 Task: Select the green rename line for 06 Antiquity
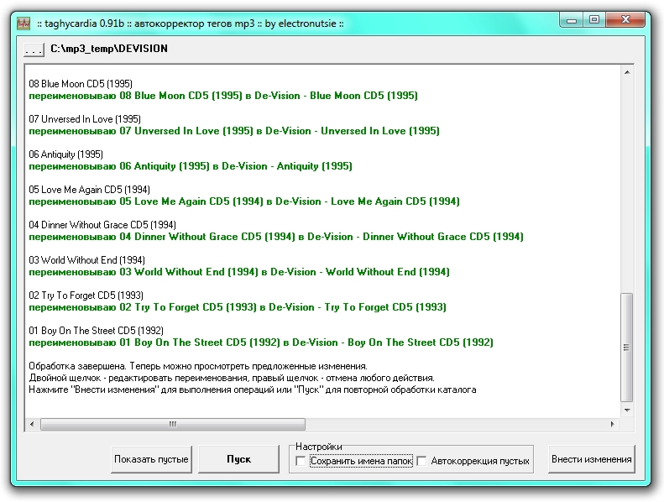click(x=191, y=166)
